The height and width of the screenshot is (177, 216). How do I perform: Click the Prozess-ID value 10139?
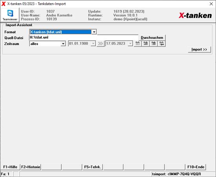[x=51, y=19]
